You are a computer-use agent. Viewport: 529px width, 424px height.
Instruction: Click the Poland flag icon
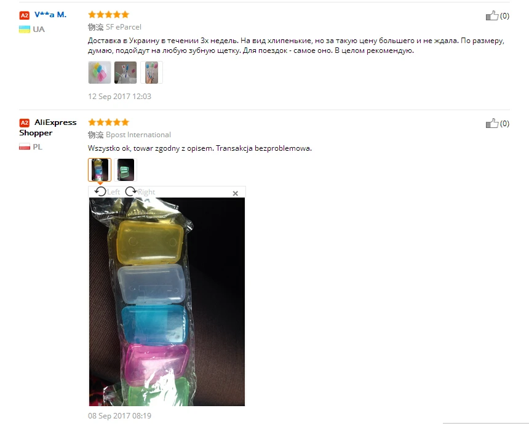24,147
